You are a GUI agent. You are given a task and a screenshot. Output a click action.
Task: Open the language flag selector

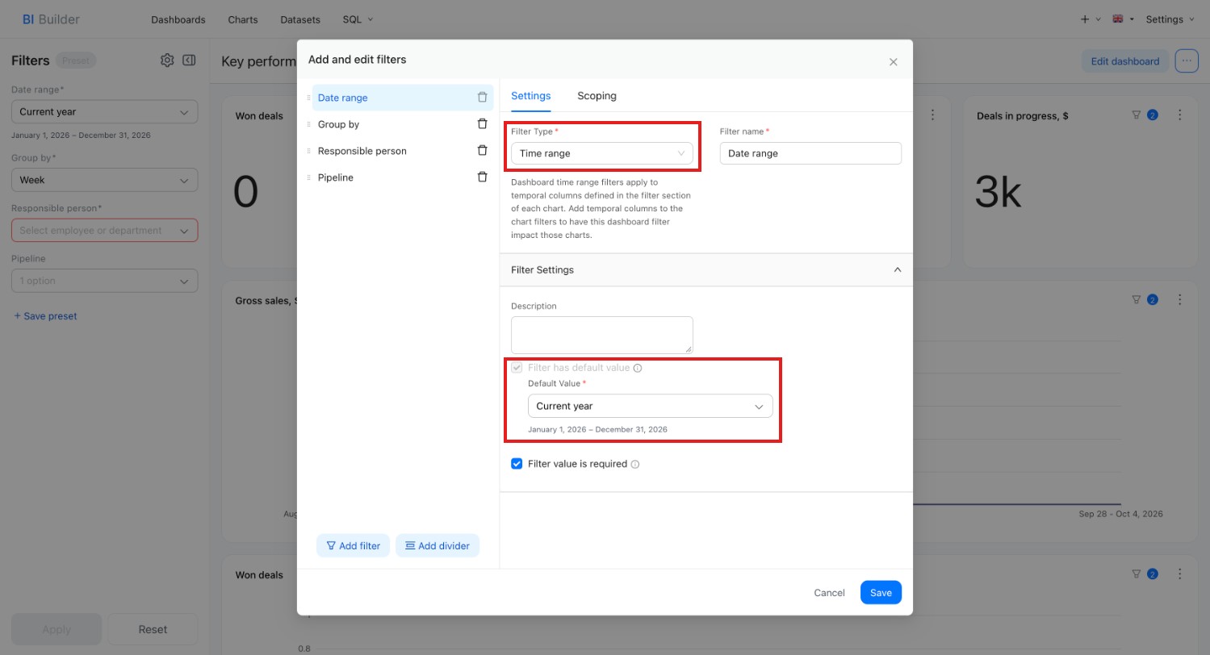click(1123, 19)
